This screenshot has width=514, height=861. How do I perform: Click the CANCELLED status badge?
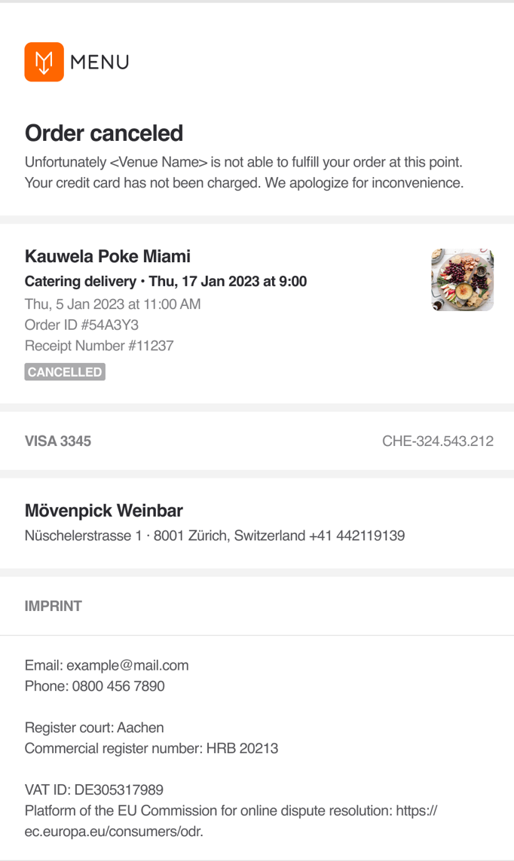[65, 372]
